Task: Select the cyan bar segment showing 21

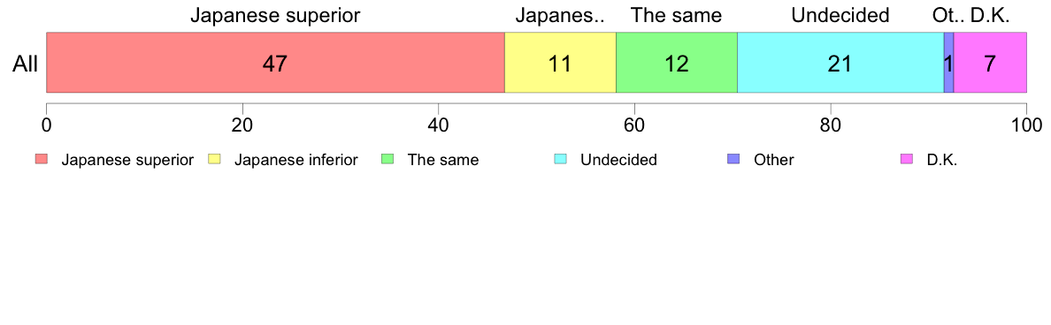Action: (x=840, y=62)
